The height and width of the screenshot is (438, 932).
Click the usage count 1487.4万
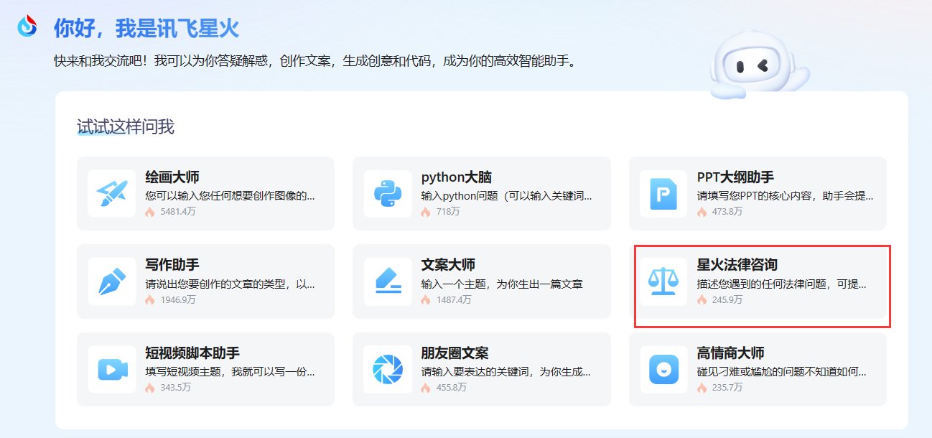(x=454, y=299)
